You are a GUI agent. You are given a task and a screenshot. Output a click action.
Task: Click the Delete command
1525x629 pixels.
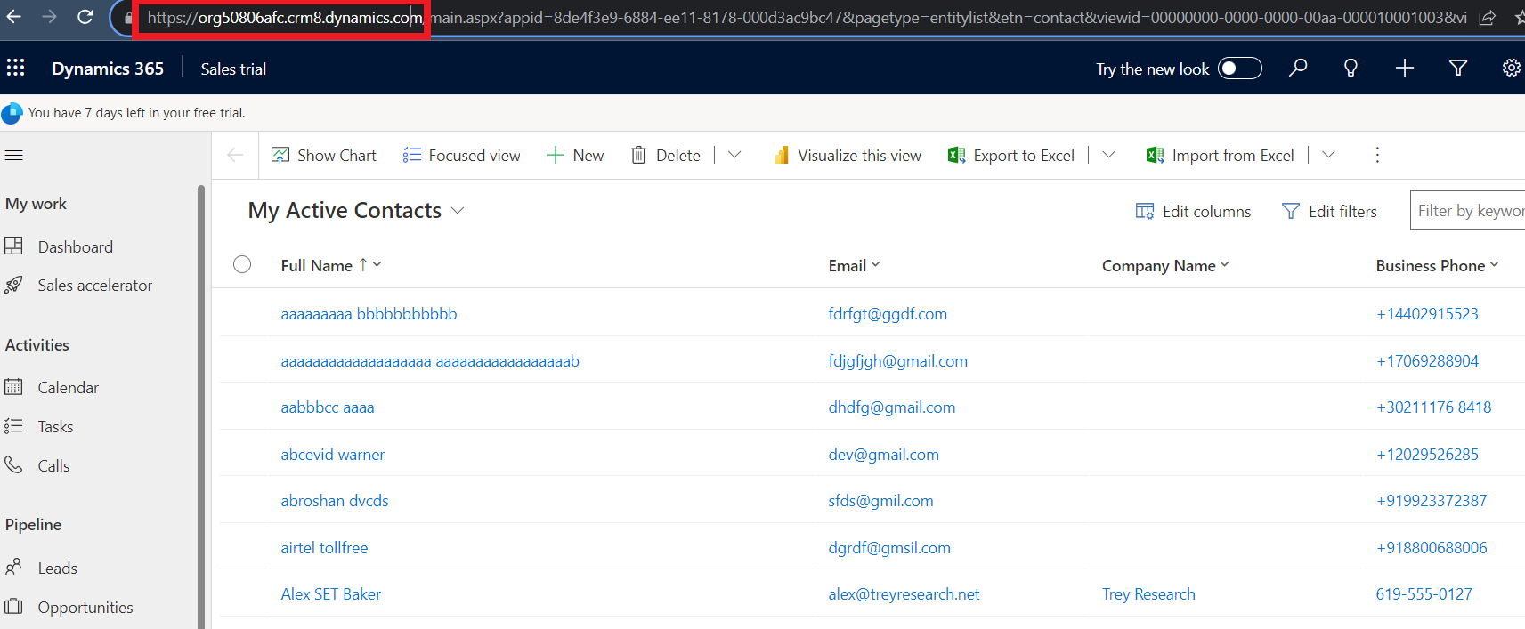coord(666,155)
